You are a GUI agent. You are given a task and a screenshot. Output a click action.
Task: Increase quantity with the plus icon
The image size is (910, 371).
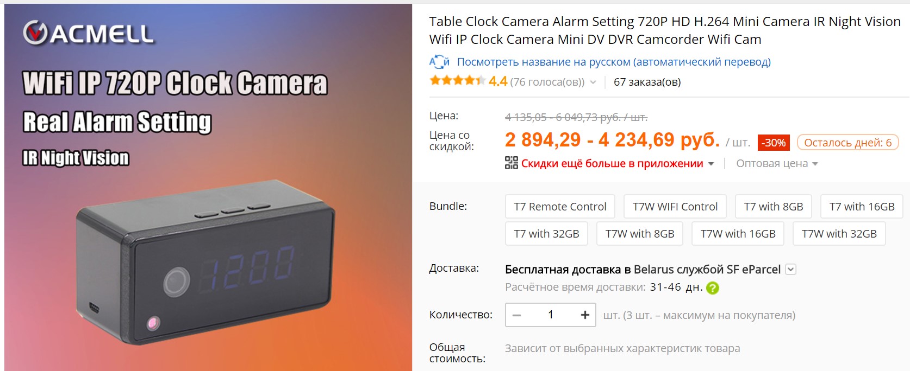click(x=585, y=315)
